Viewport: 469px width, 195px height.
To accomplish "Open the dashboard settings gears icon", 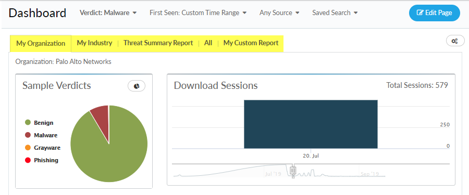I will pos(455,41).
